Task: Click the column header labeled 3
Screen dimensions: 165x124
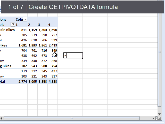Action: pyautogui.click(x=39, y=25)
